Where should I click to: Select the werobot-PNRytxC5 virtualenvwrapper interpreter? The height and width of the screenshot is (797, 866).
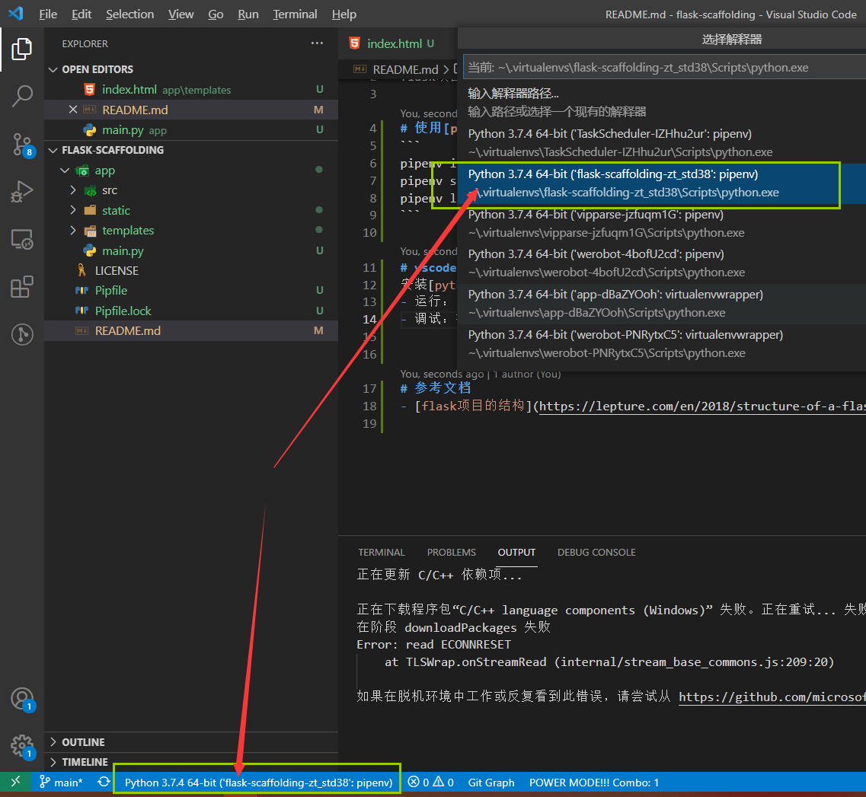(x=662, y=343)
